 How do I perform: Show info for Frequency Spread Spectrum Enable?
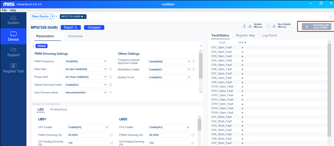point(194,61)
